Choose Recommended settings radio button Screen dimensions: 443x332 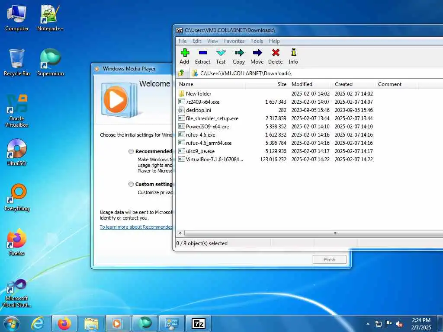(x=131, y=151)
